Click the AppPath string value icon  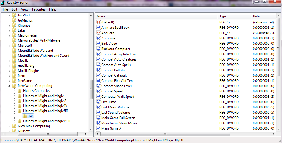[98, 33]
